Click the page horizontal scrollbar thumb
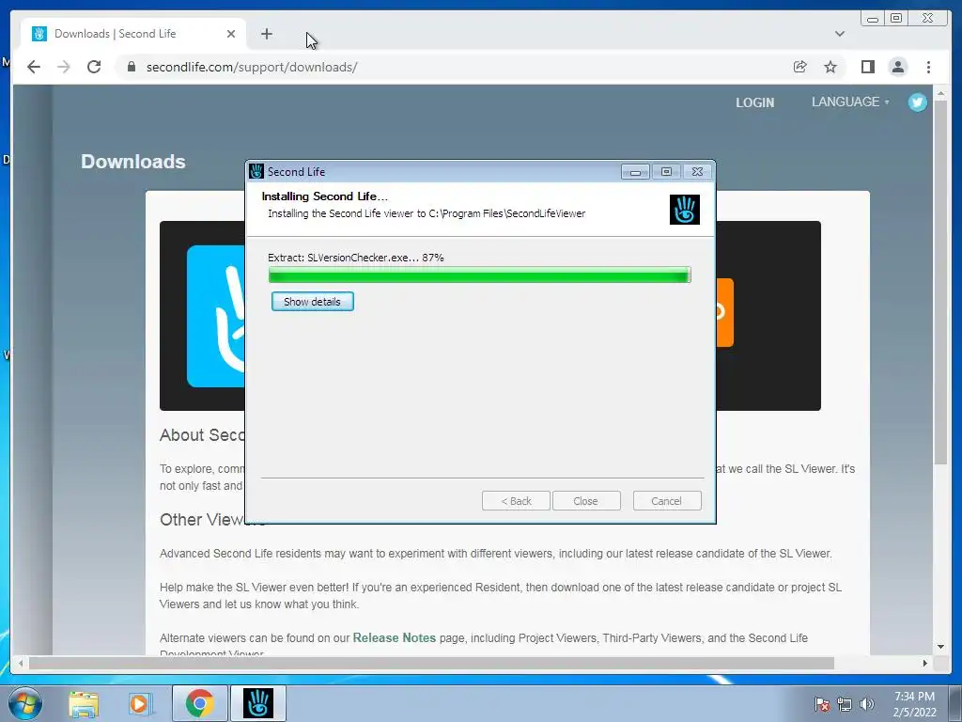962x722 pixels. click(431, 663)
